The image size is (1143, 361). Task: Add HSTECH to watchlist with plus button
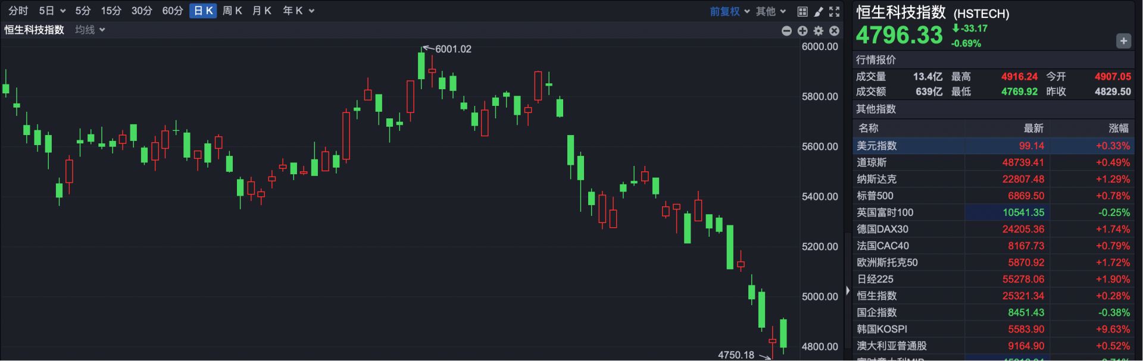tap(1123, 41)
